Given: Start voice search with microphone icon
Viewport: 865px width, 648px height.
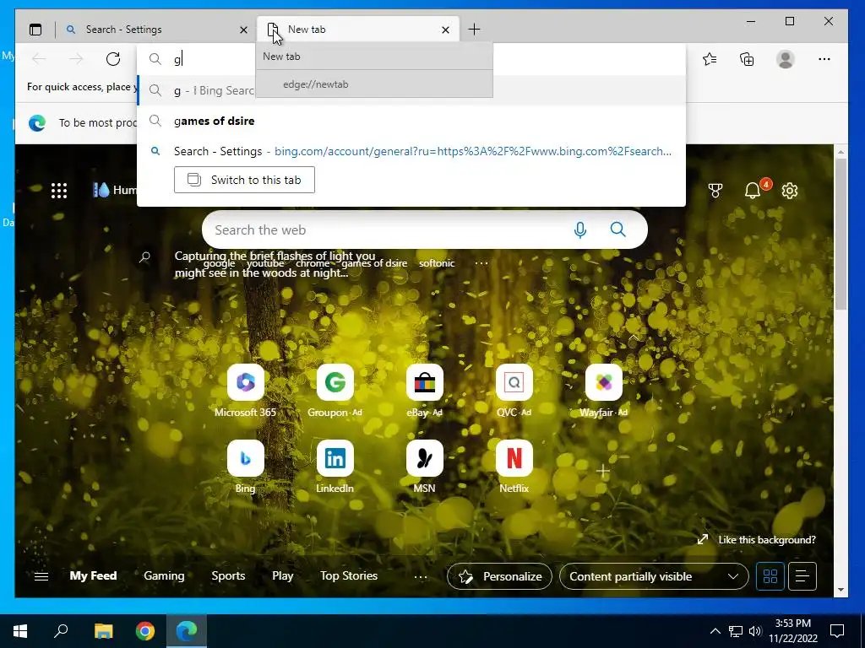Looking at the screenshot, I should pyautogui.click(x=579, y=229).
